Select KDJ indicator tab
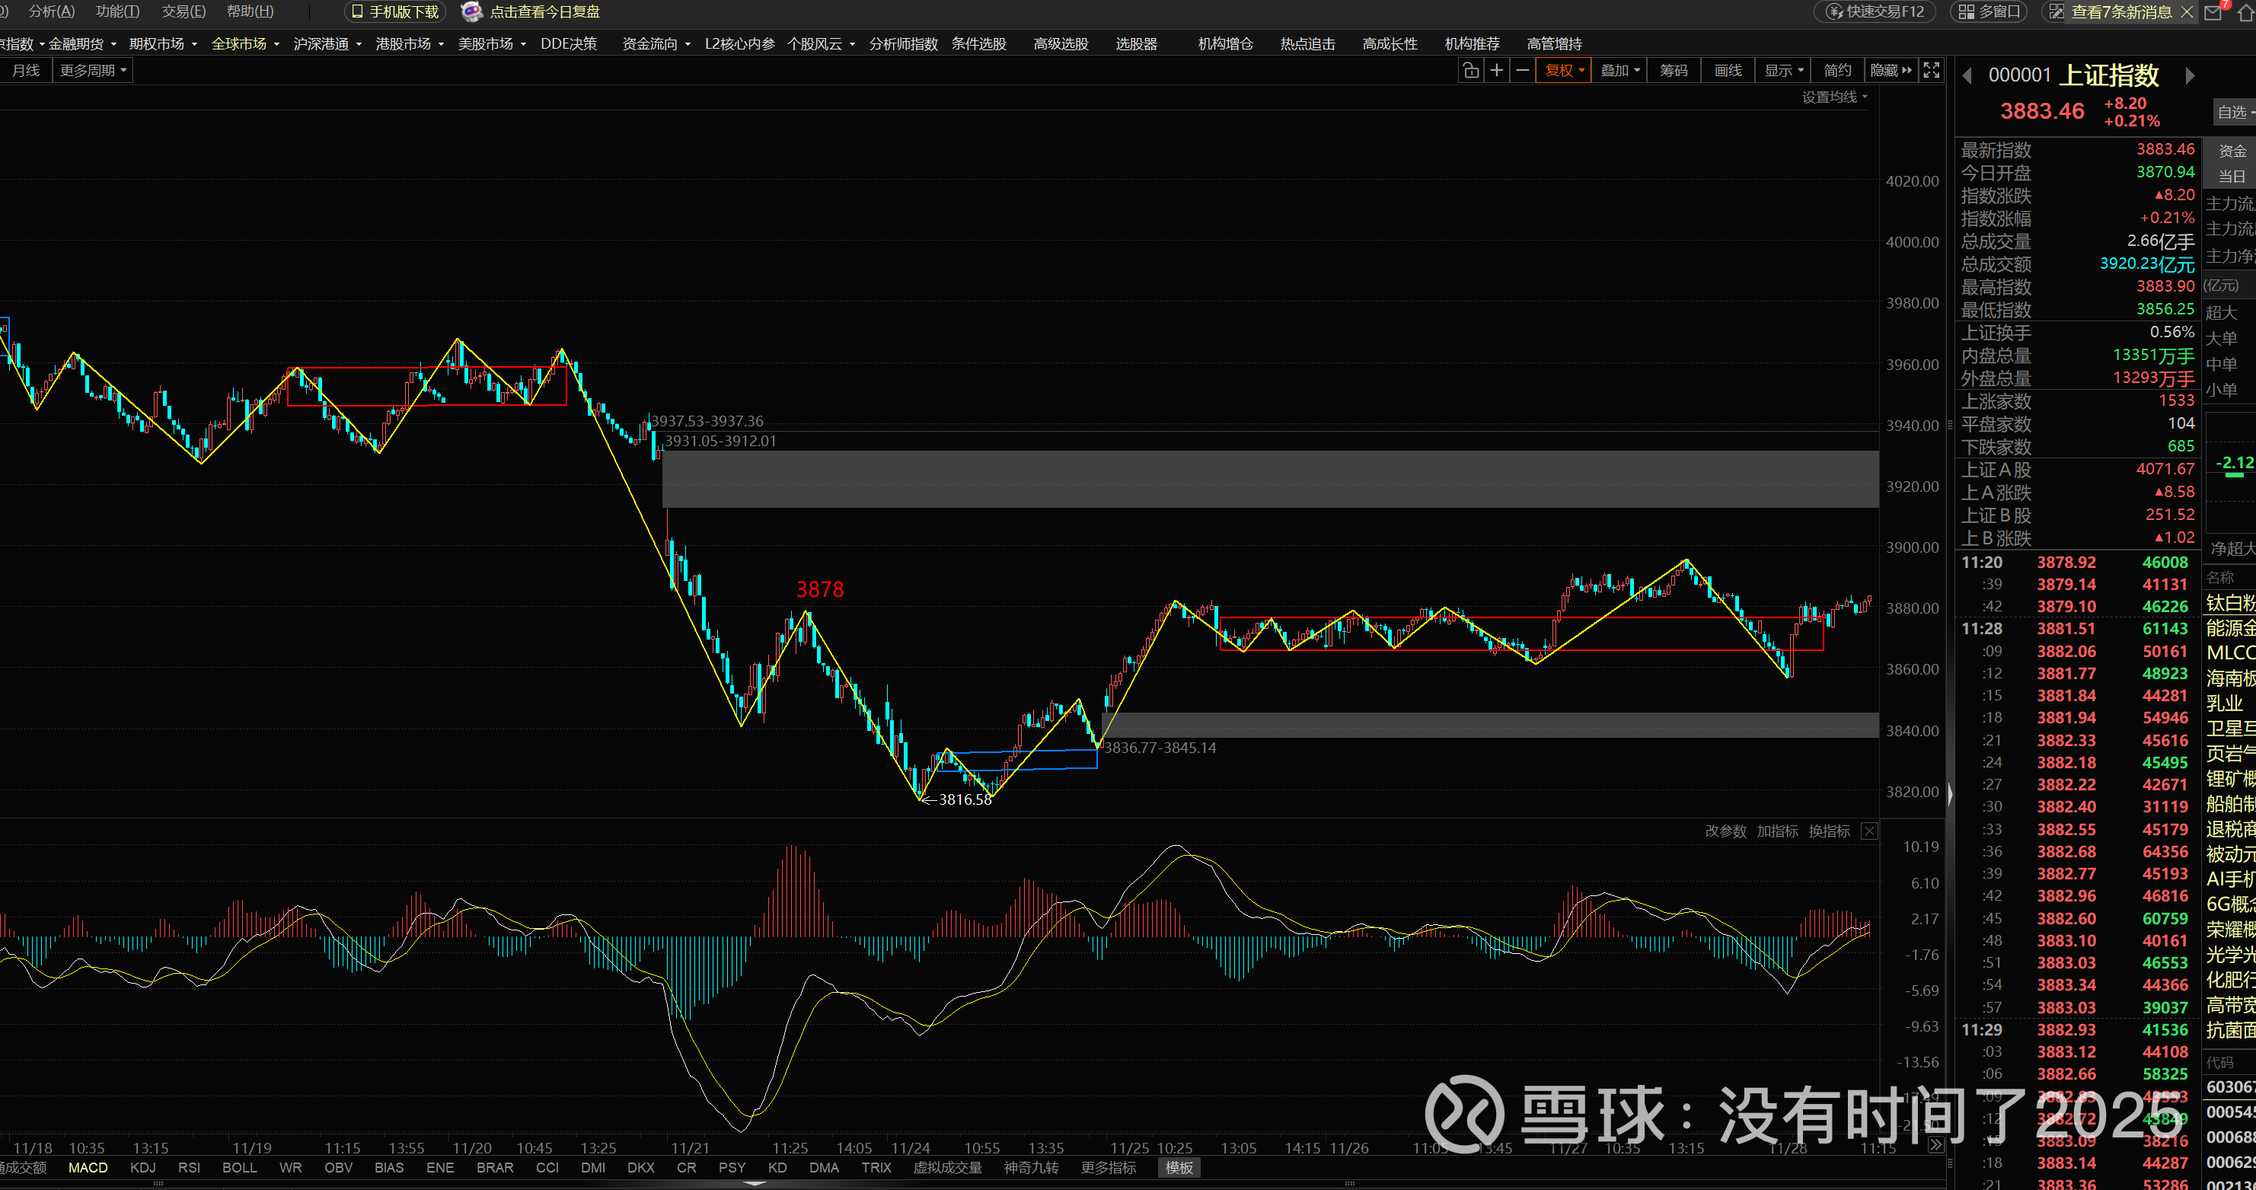The height and width of the screenshot is (1190, 2256). click(x=142, y=1167)
